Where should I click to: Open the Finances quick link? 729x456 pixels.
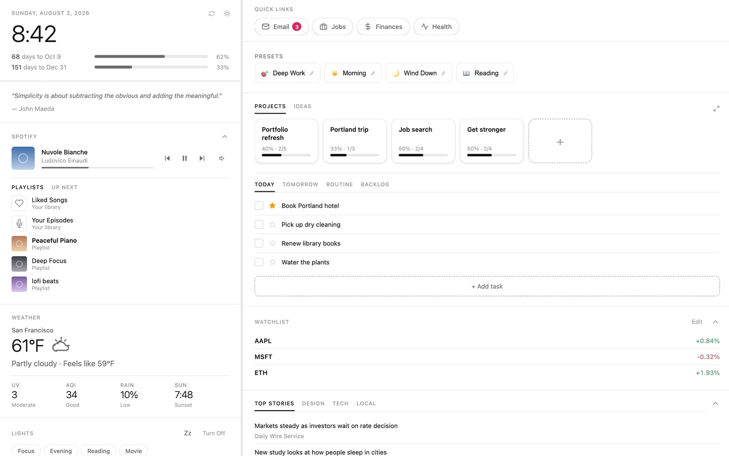pyautogui.click(x=383, y=27)
